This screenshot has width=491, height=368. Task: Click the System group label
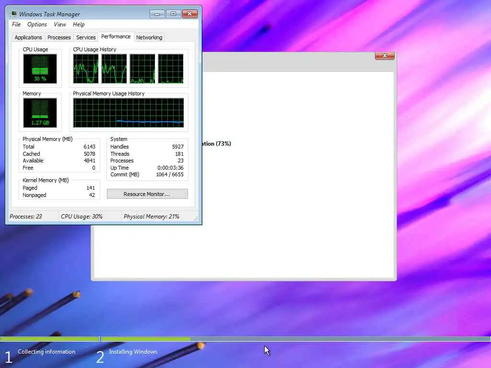pyautogui.click(x=119, y=139)
